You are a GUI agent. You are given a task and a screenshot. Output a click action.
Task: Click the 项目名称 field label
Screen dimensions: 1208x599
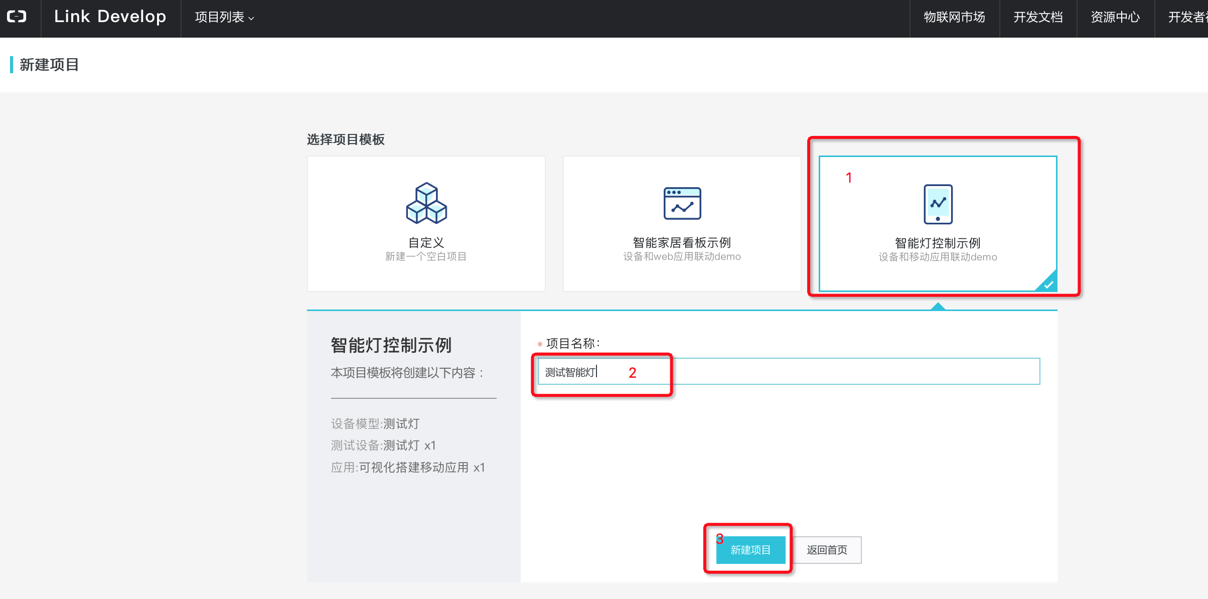click(x=572, y=344)
